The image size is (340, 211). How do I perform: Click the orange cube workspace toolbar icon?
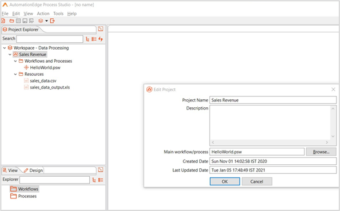tap(41, 21)
